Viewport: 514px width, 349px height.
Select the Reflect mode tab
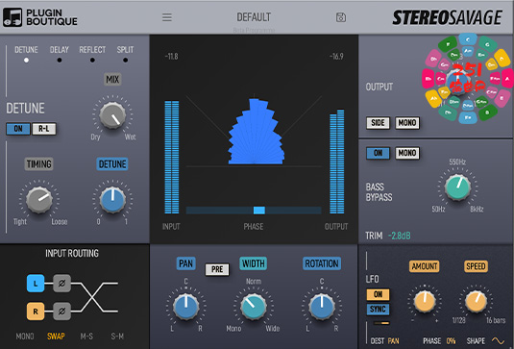(92, 54)
